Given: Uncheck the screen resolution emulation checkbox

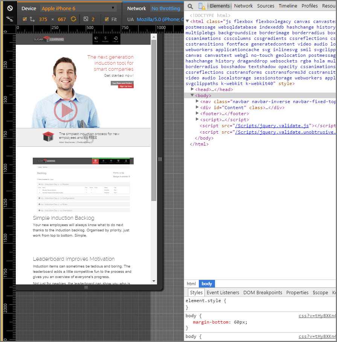Looking at the screenshot, I should pyautogui.click(x=25, y=19).
